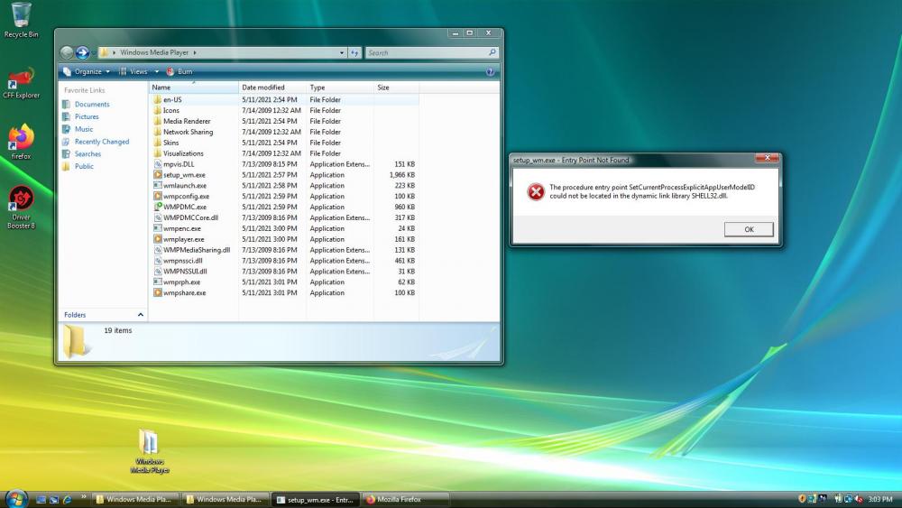Click OK in the Entry Point Not Found dialog

point(749,229)
